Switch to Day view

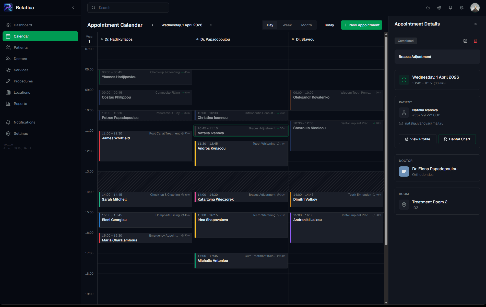pyautogui.click(x=270, y=25)
